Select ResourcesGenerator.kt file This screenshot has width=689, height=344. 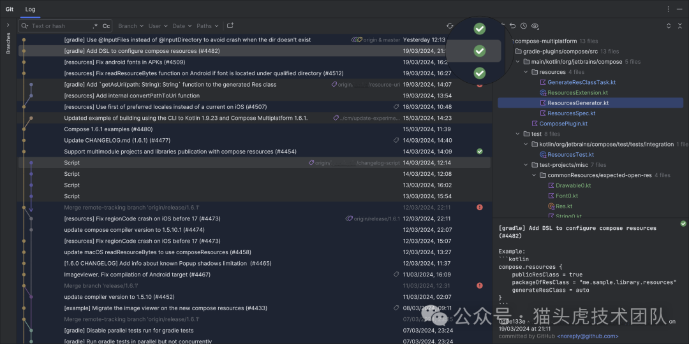[578, 103]
